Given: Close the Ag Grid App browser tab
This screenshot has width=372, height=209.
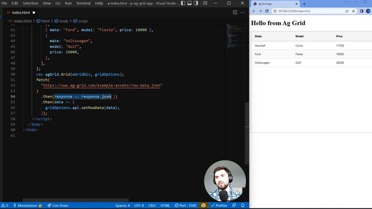Looking at the screenshot, I should pyautogui.click(x=296, y=4).
